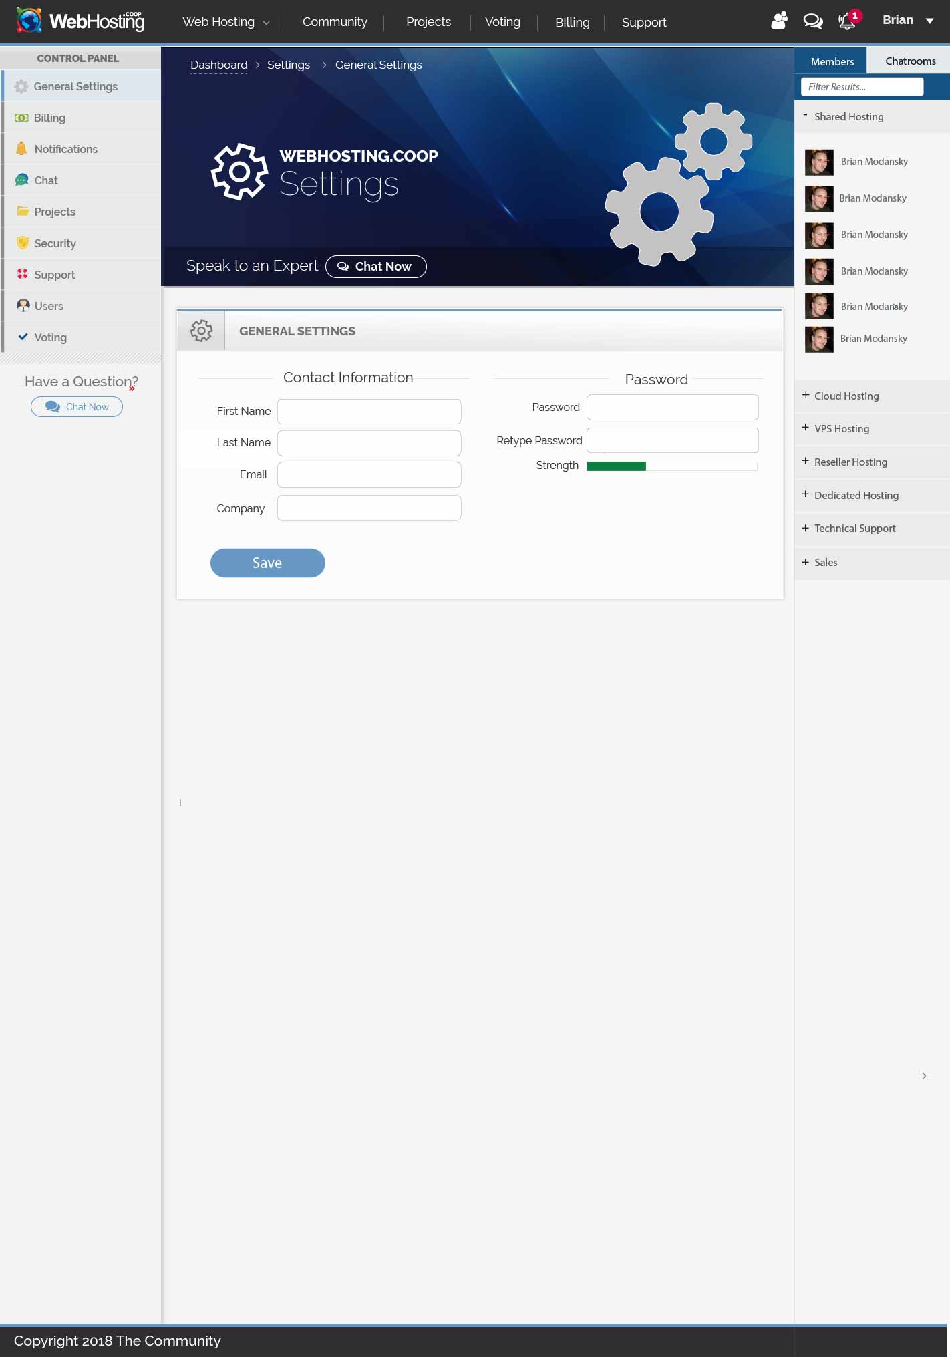Expand the Technical Support group

(x=872, y=528)
